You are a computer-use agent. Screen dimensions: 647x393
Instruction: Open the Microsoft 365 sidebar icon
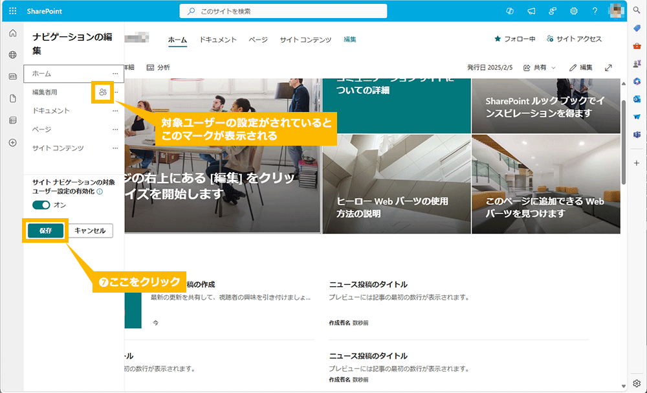coord(637,82)
